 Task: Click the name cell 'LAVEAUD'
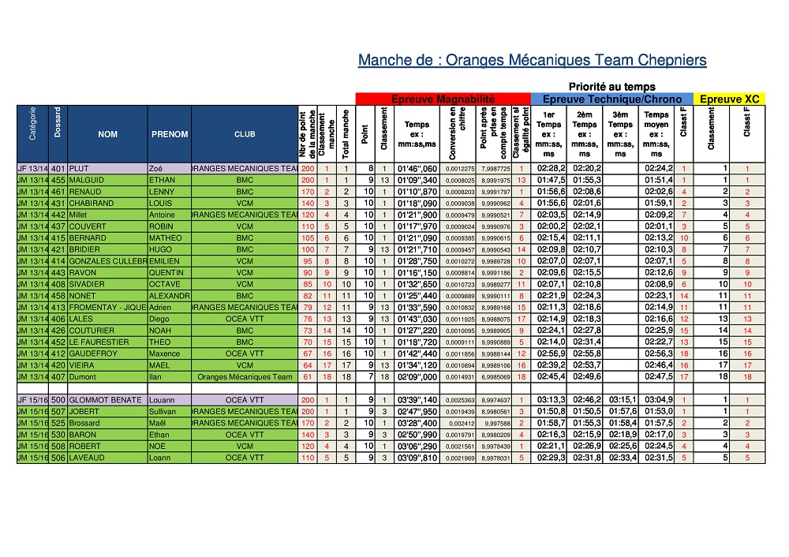pyautogui.click(x=107, y=458)
